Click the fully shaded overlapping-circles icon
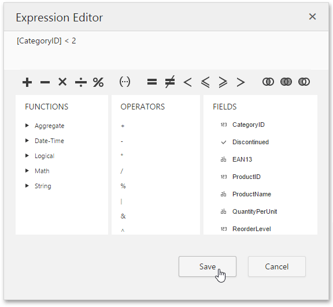The width and height of the screenshot is (333, 307). pos(286,82)
